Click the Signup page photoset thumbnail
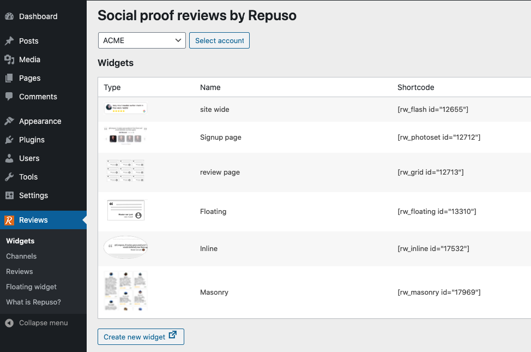This screenshot has height=352, width=531. tap(125, 136)
